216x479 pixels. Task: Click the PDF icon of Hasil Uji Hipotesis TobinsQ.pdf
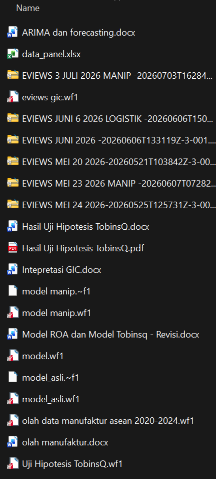[x=12, y=248]
